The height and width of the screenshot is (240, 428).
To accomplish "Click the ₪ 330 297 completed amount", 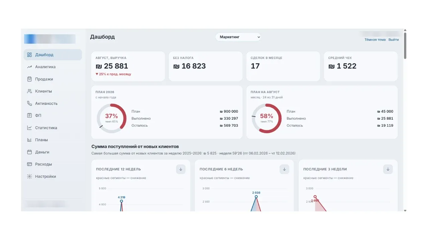I will coord(229,119).
